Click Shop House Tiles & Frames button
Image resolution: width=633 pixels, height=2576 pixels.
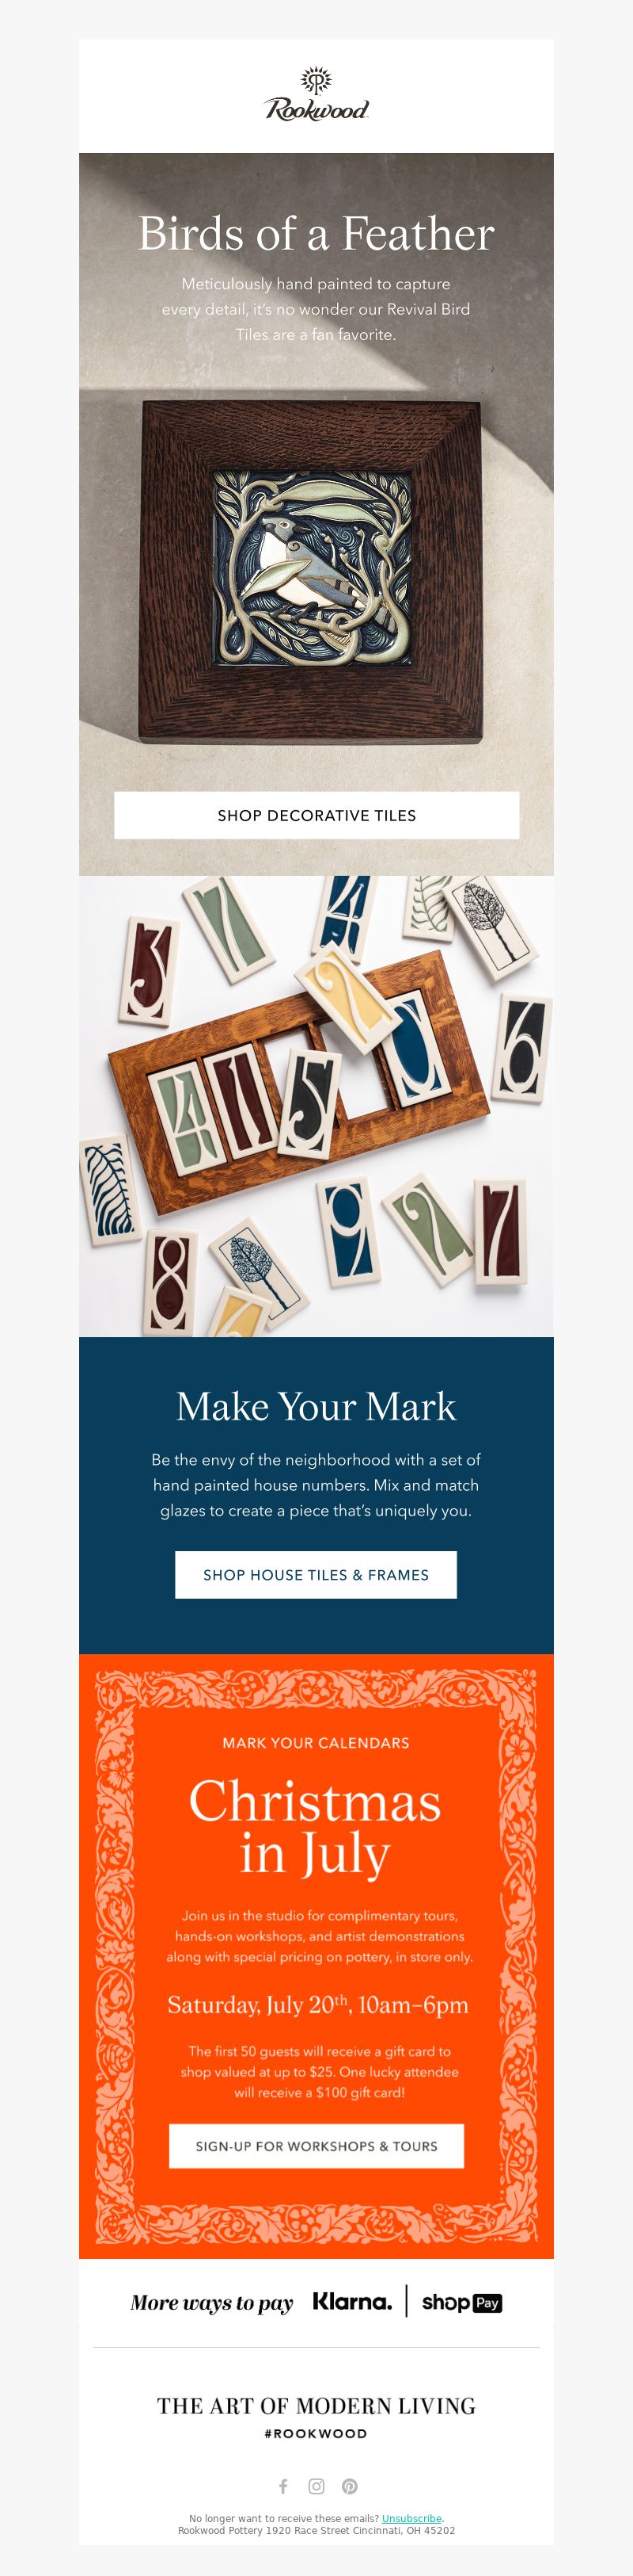[x=316, y=1575]
